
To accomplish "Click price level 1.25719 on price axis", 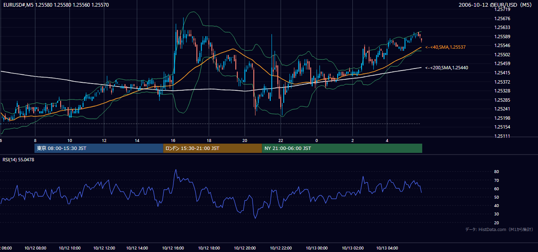I will click(502, 9).
